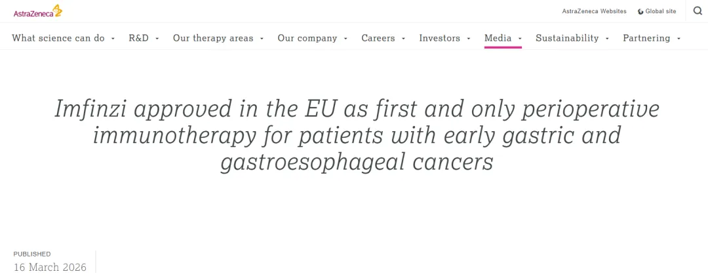Screen dimensions: 708x280
Task: Expand the What science can do arrow
Action: click(x=113, y=39)
